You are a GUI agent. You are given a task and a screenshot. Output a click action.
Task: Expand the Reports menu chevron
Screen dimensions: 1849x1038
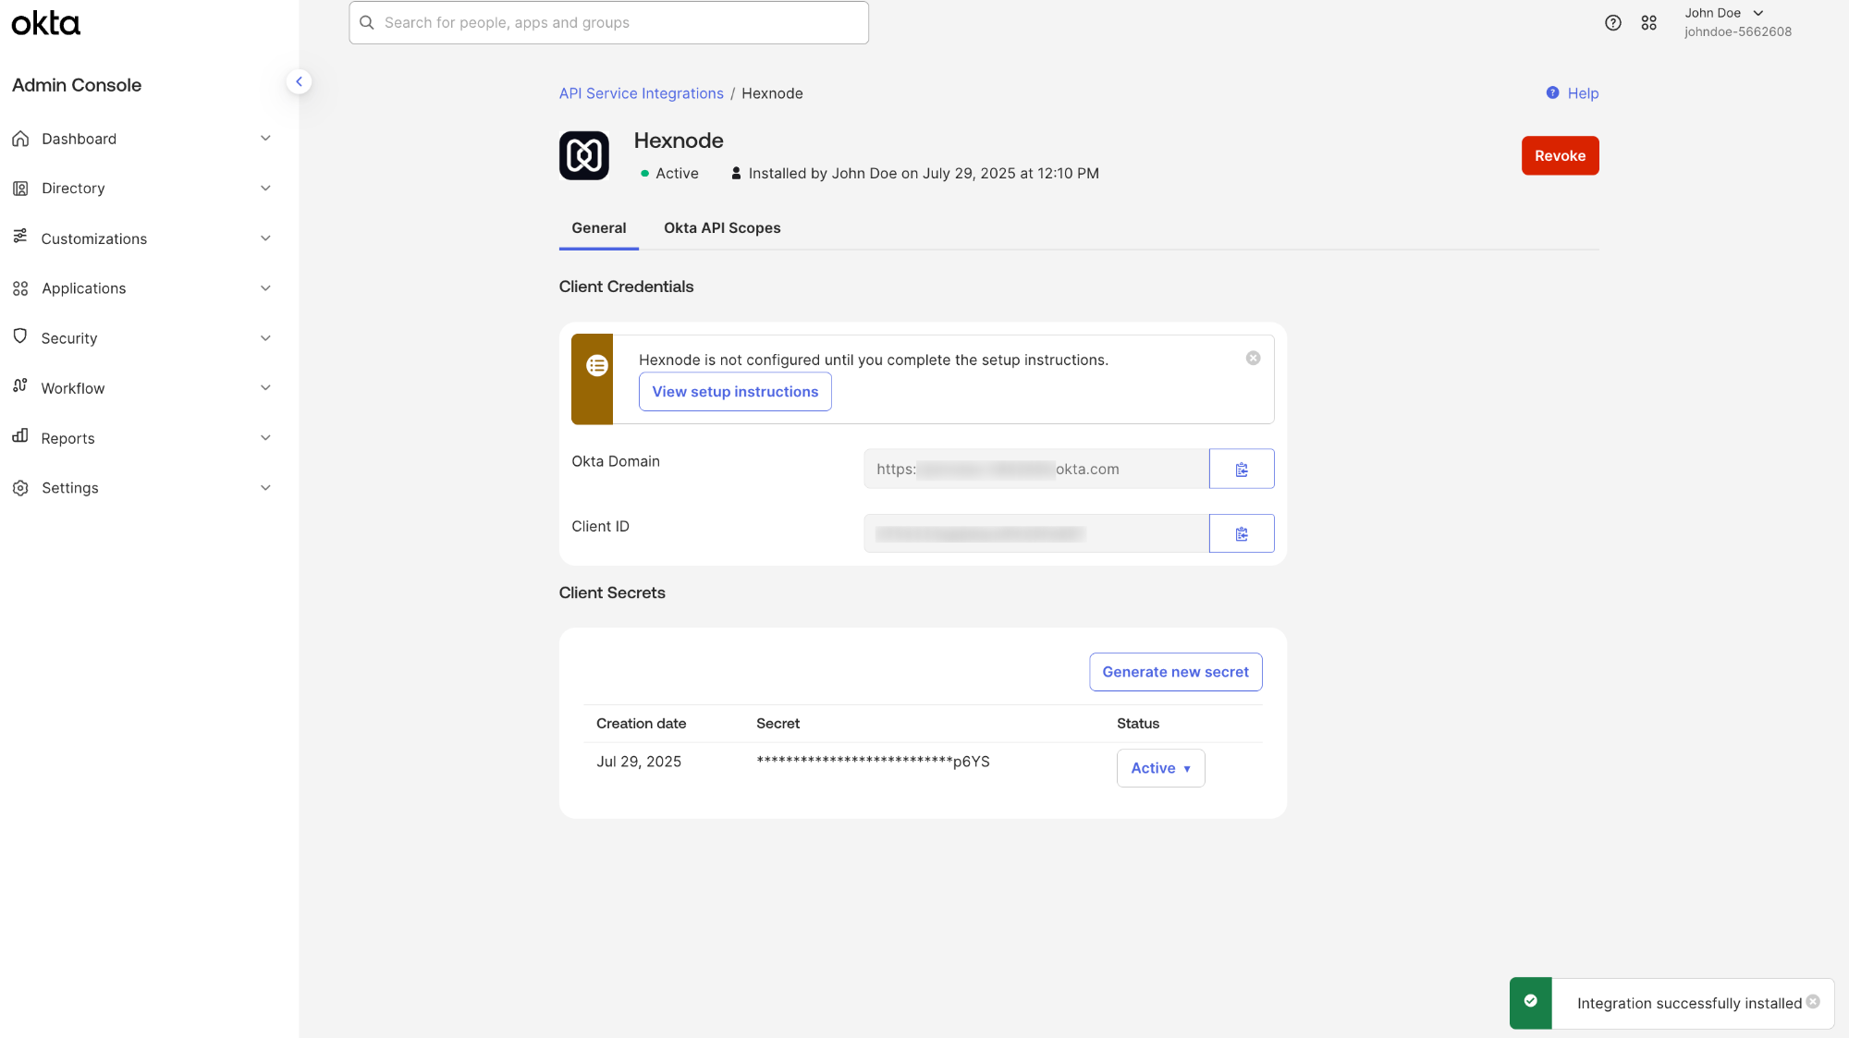click(265, 438)
